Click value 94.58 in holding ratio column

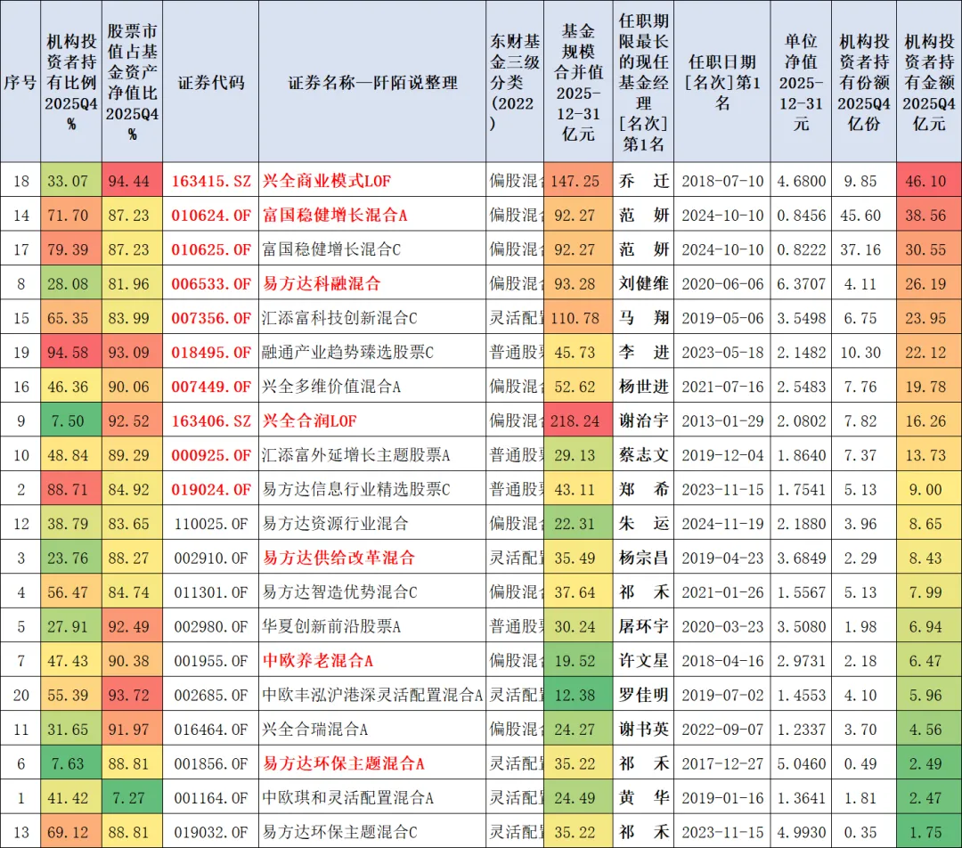[x=68, y=353]
